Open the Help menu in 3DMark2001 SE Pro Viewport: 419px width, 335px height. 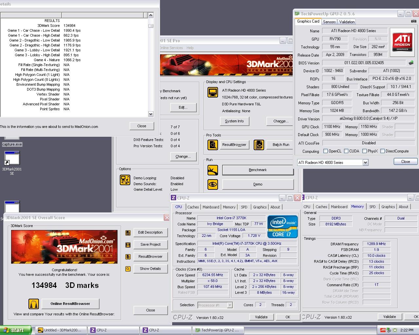(x=190, y=48)
